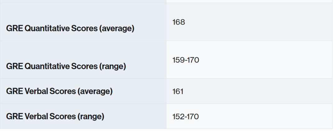336x131 pixels.
Task: Click the "GRE Verbal Scores (range)" row label
Action: click(x=54, y=117)
